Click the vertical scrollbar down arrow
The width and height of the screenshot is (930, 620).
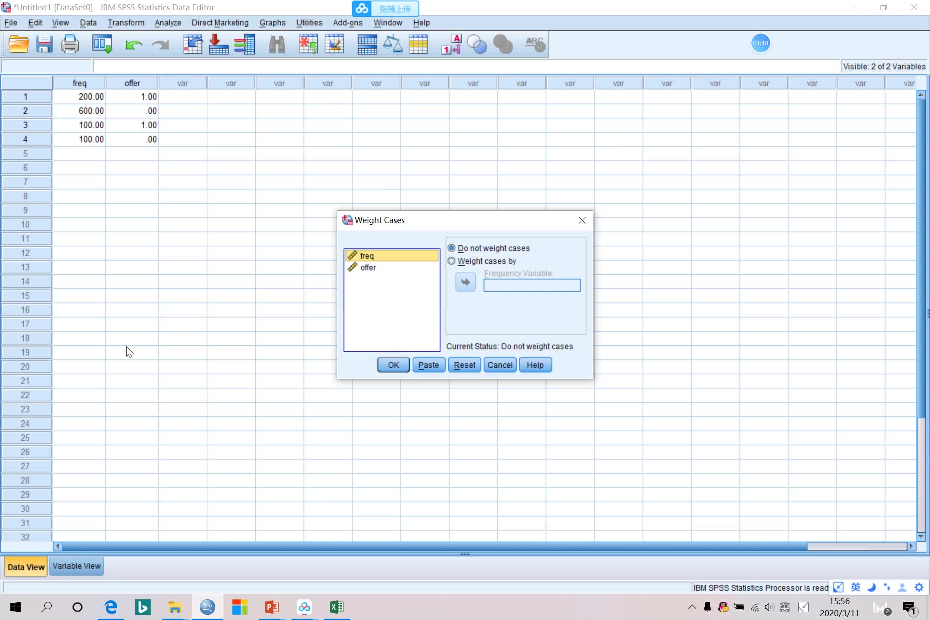point(921,536)
